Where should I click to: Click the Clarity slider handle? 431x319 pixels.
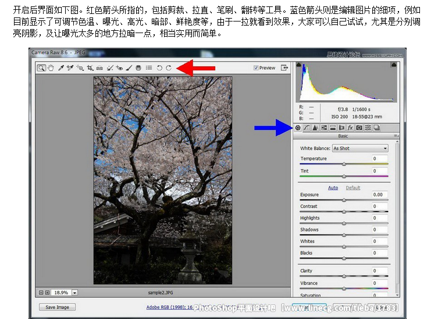point(344,276)
